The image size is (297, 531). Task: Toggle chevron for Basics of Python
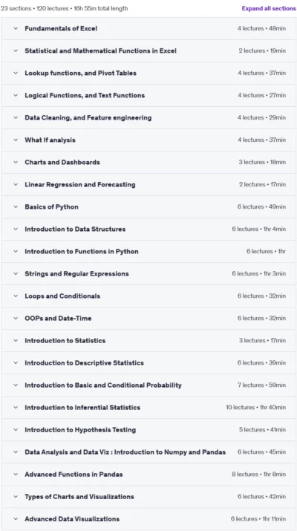(x=16, y=207)
